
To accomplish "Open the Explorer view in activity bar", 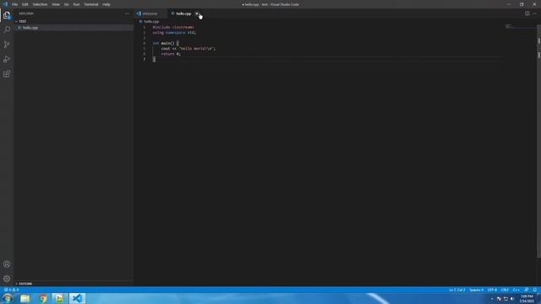I will tap(7, 15).
